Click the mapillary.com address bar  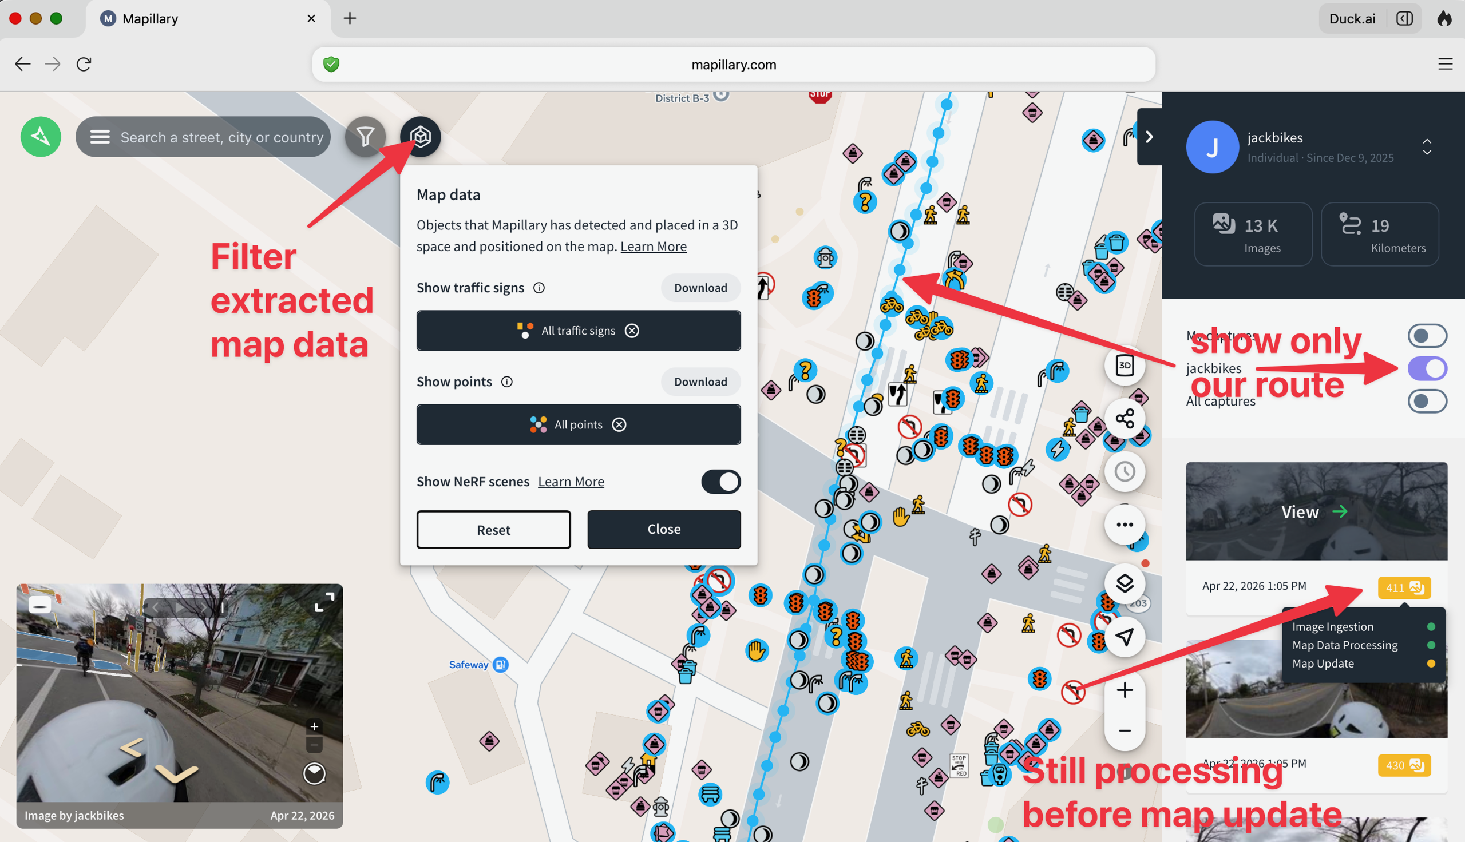(734, 64)
